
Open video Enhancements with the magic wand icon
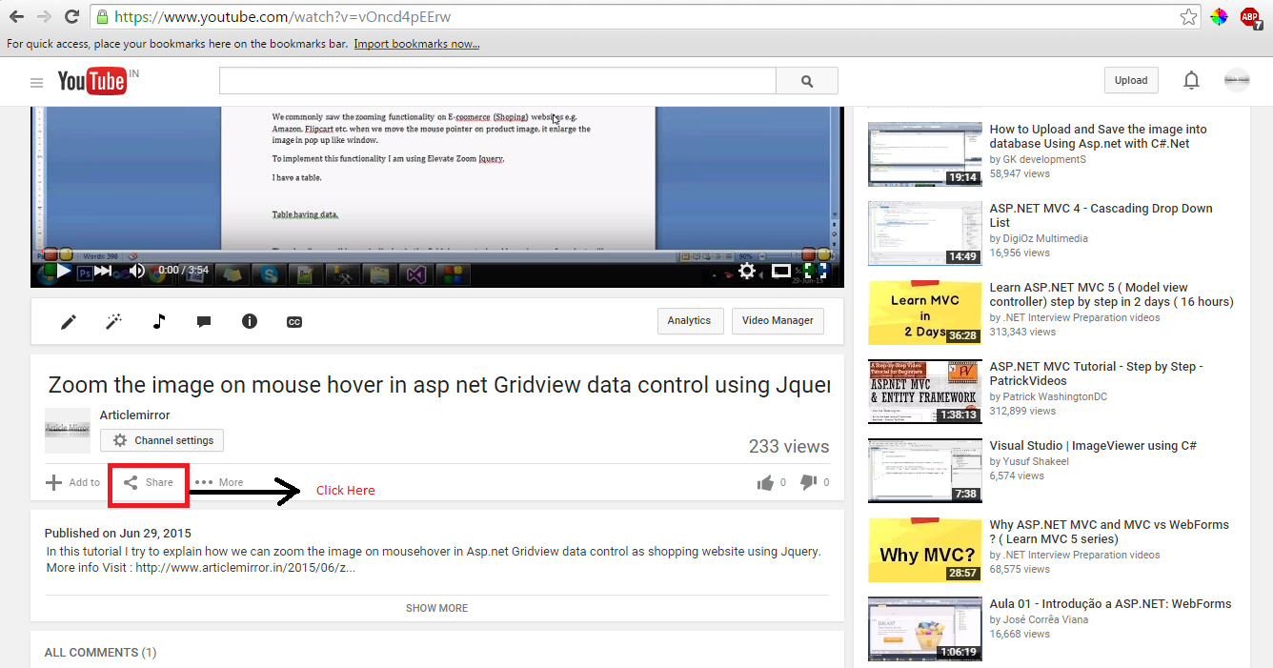(113, 321)
